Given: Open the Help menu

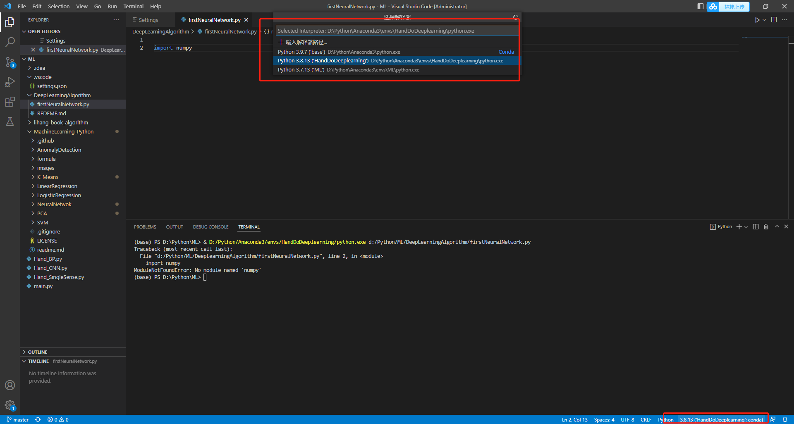Looking at the screenshot, I should tap(155, 6).
